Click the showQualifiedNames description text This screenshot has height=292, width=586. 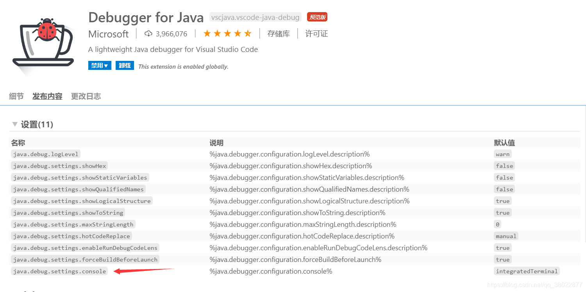[x=309, y=189]
